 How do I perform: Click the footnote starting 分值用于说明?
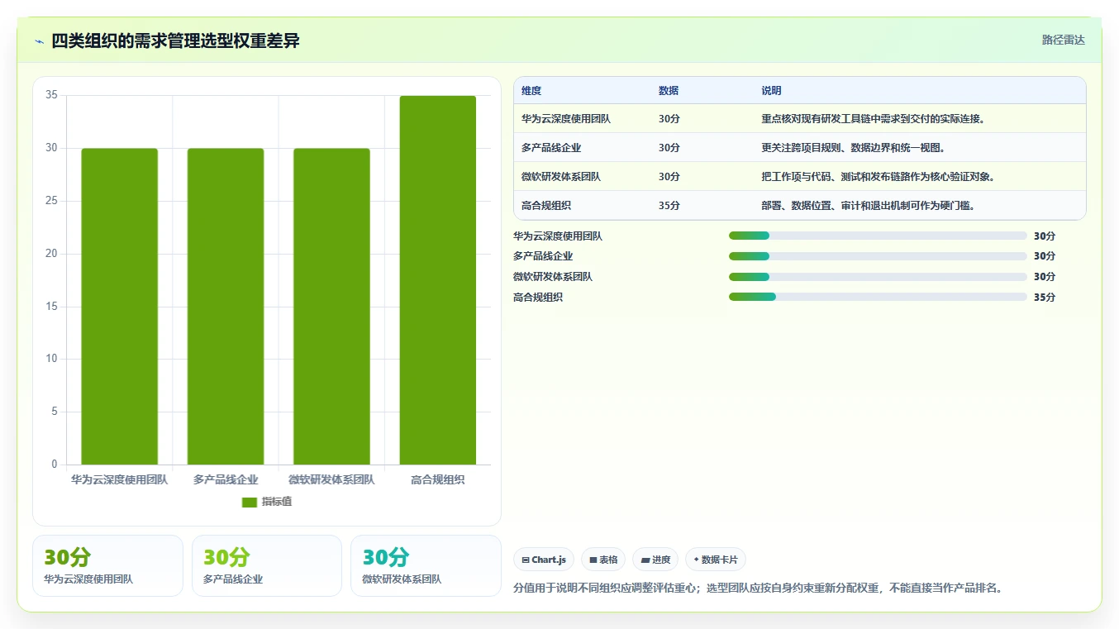(758, 588)
